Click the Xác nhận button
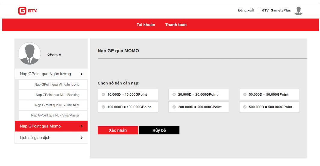 118,130
